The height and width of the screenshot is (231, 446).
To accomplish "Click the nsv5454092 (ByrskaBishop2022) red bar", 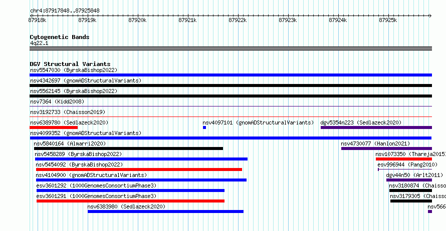I will coord(139,169).
